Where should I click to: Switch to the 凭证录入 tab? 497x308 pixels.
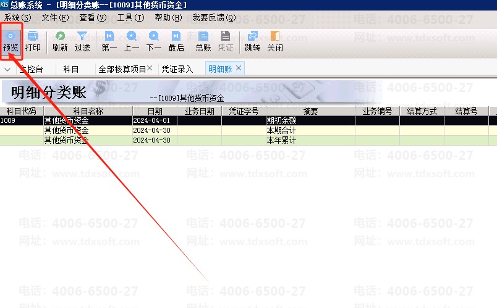[x=177, y=69]
